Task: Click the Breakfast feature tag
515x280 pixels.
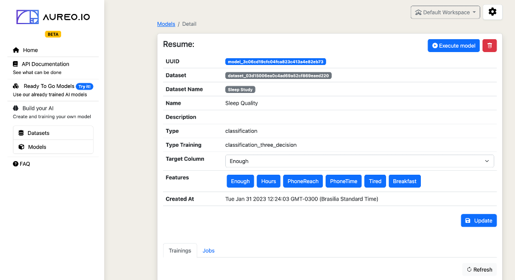Action: (405, 181)
